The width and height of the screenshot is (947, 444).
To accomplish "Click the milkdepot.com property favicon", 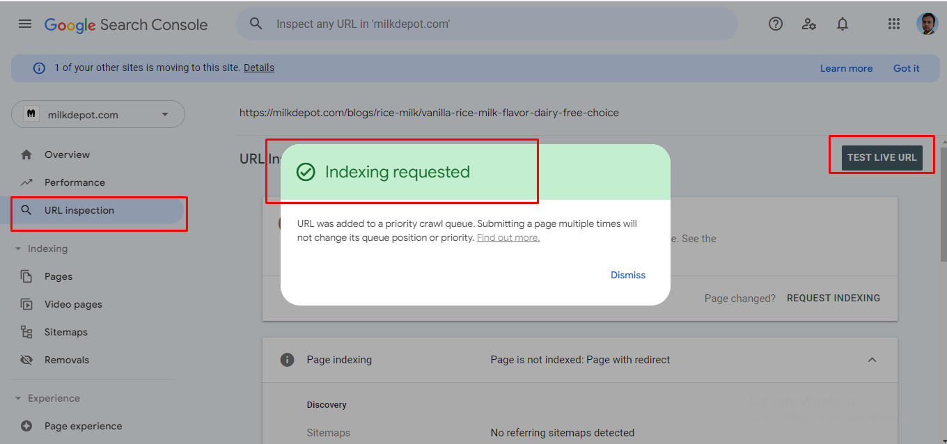I will coord(31,114).
